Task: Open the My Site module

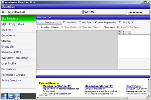Action: tap(18, 30)
